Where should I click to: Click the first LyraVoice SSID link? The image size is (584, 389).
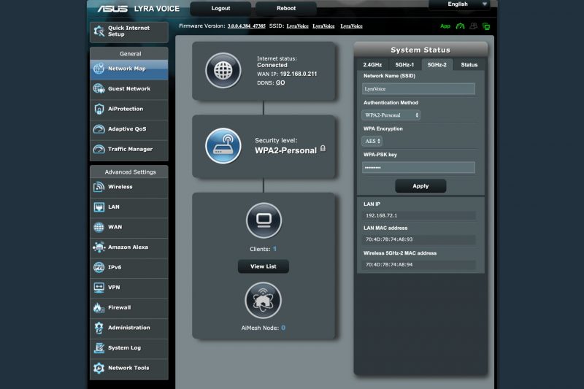pos(298,26)
